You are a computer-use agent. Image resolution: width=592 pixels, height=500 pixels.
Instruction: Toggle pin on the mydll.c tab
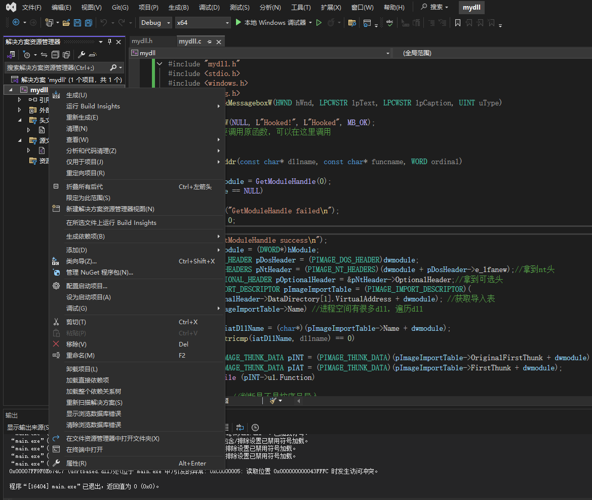click(x=209, y=42)
